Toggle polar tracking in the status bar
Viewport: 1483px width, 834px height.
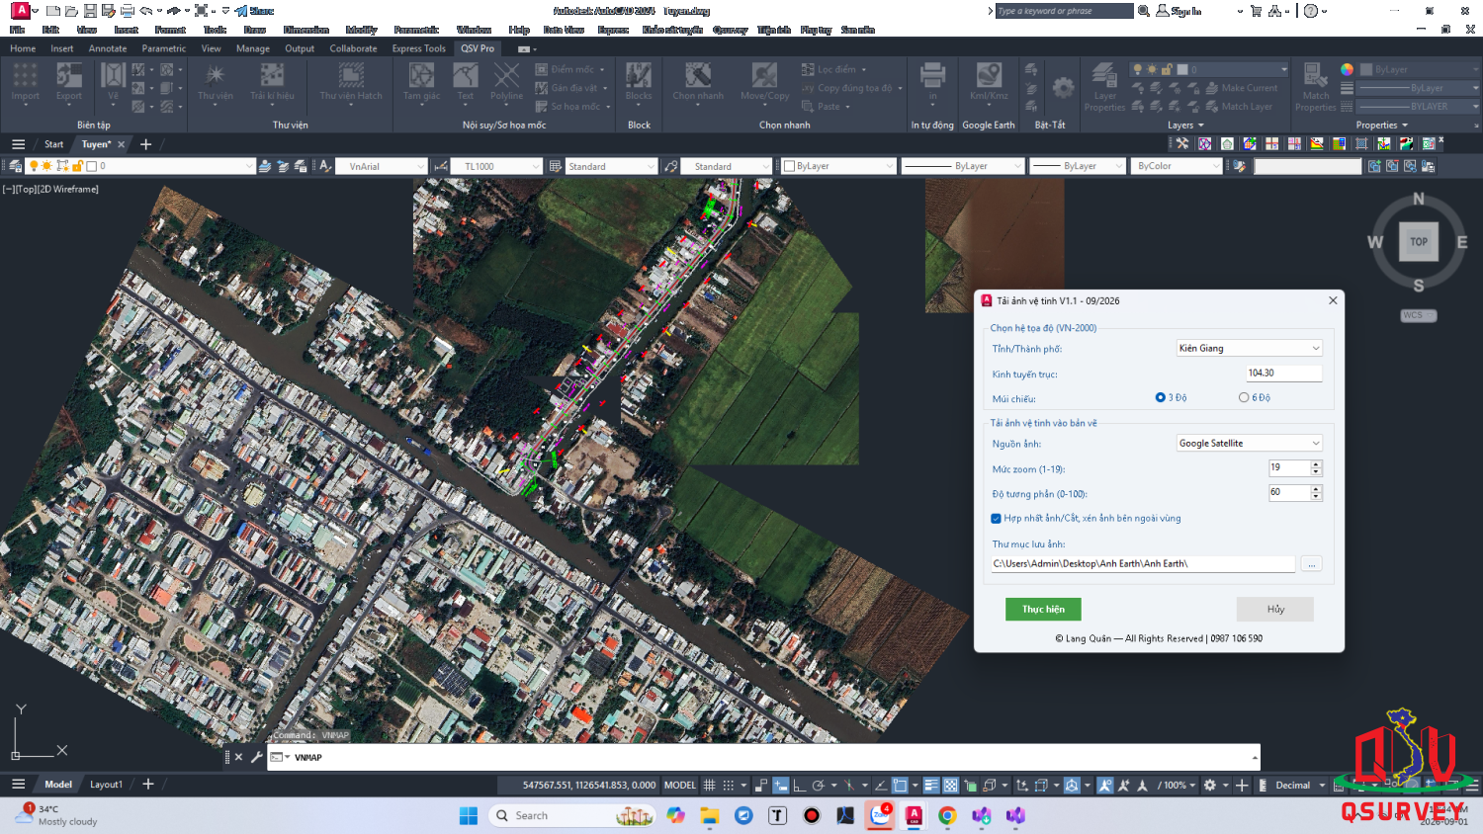818,785
